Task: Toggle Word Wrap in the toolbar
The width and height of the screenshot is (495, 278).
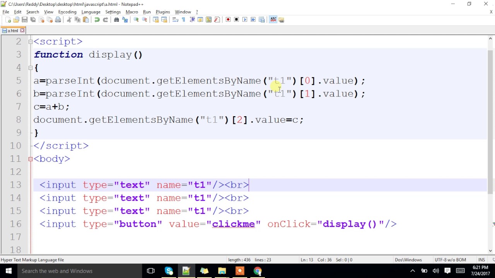Action: tap(175, 20)
